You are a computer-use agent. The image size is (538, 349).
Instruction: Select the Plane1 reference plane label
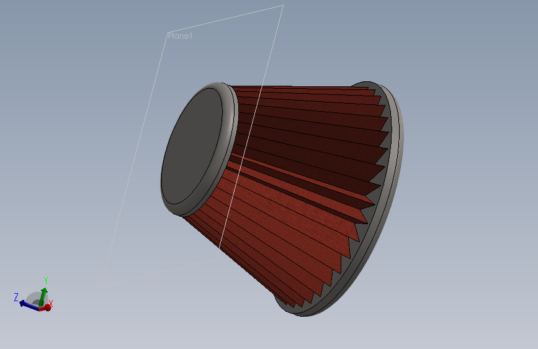point(180,36)
